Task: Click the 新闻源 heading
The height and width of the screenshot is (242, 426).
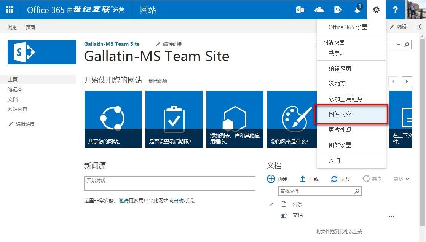Action: click(95, 166)
